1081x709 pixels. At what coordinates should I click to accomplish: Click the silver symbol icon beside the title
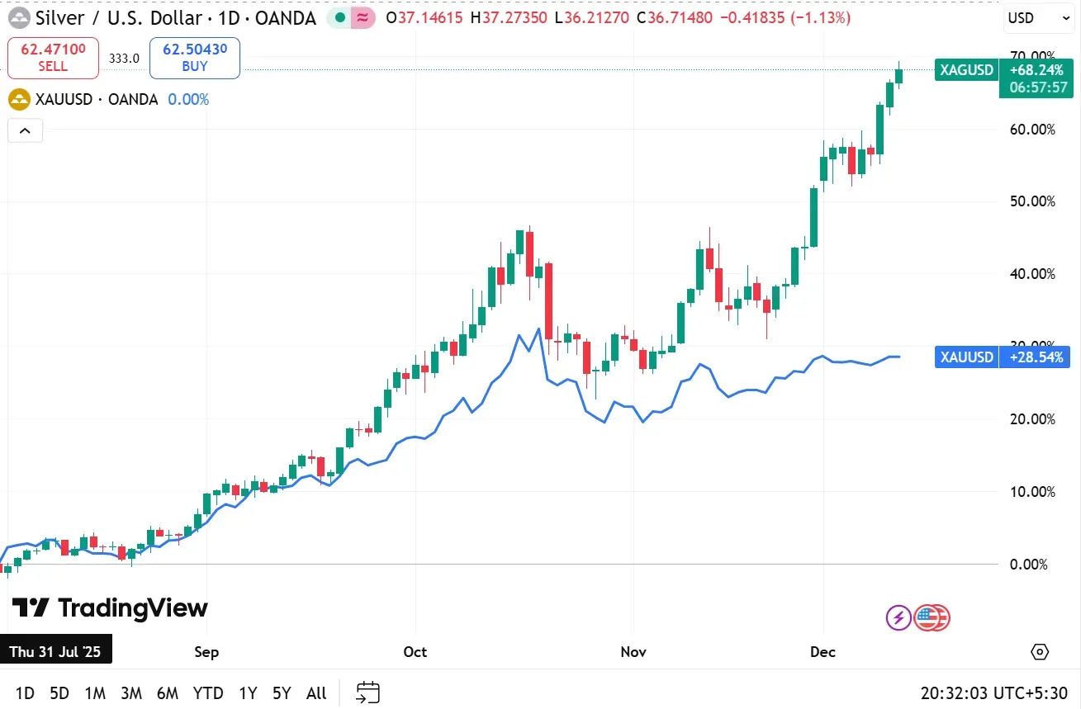18,17
